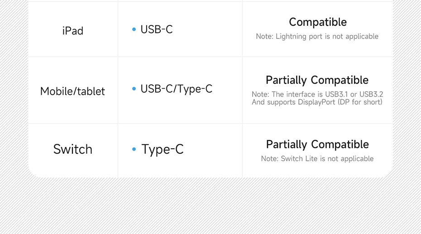Click the Type-C port text in the Switch row

(x=163, y=149)
